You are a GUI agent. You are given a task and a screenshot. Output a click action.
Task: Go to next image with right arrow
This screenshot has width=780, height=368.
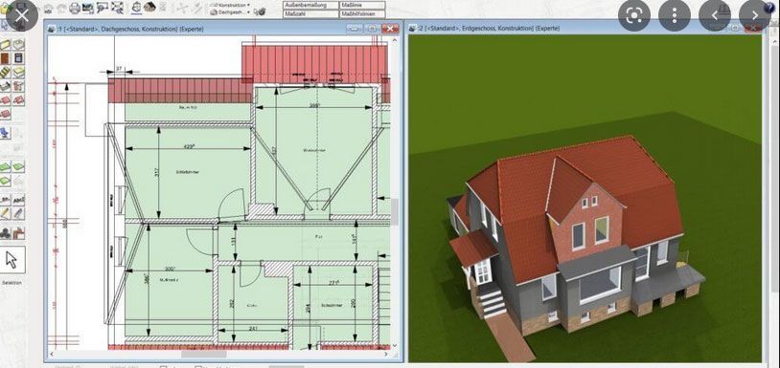755,15
